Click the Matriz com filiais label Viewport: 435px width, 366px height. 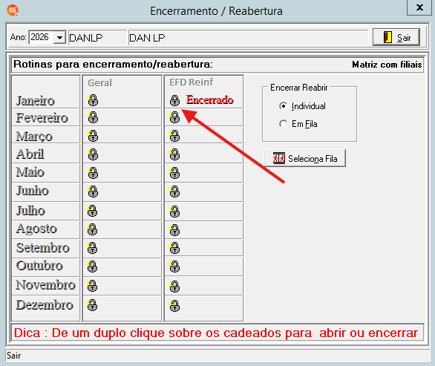click(x=387, y=65)
